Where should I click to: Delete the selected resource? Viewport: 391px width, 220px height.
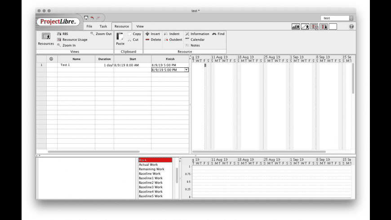pos(153,40)
